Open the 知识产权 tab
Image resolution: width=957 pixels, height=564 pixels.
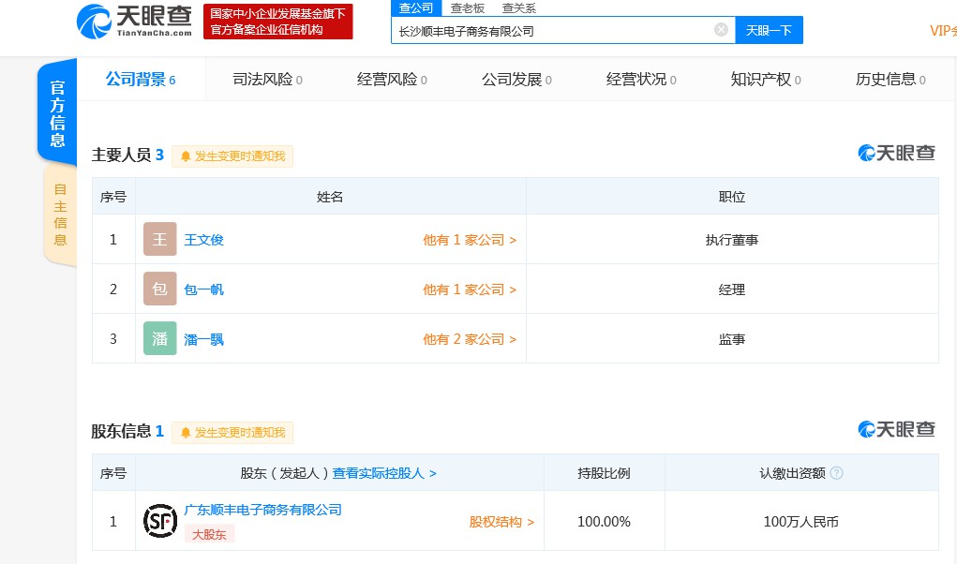766,80
